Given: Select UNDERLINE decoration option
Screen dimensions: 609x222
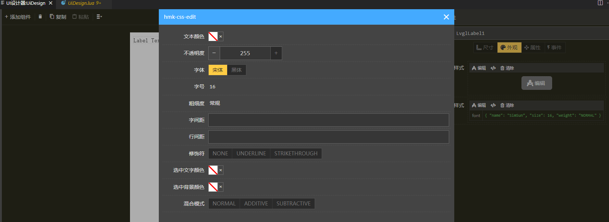Looking at the screenshot, I should (x=251, y=154).
